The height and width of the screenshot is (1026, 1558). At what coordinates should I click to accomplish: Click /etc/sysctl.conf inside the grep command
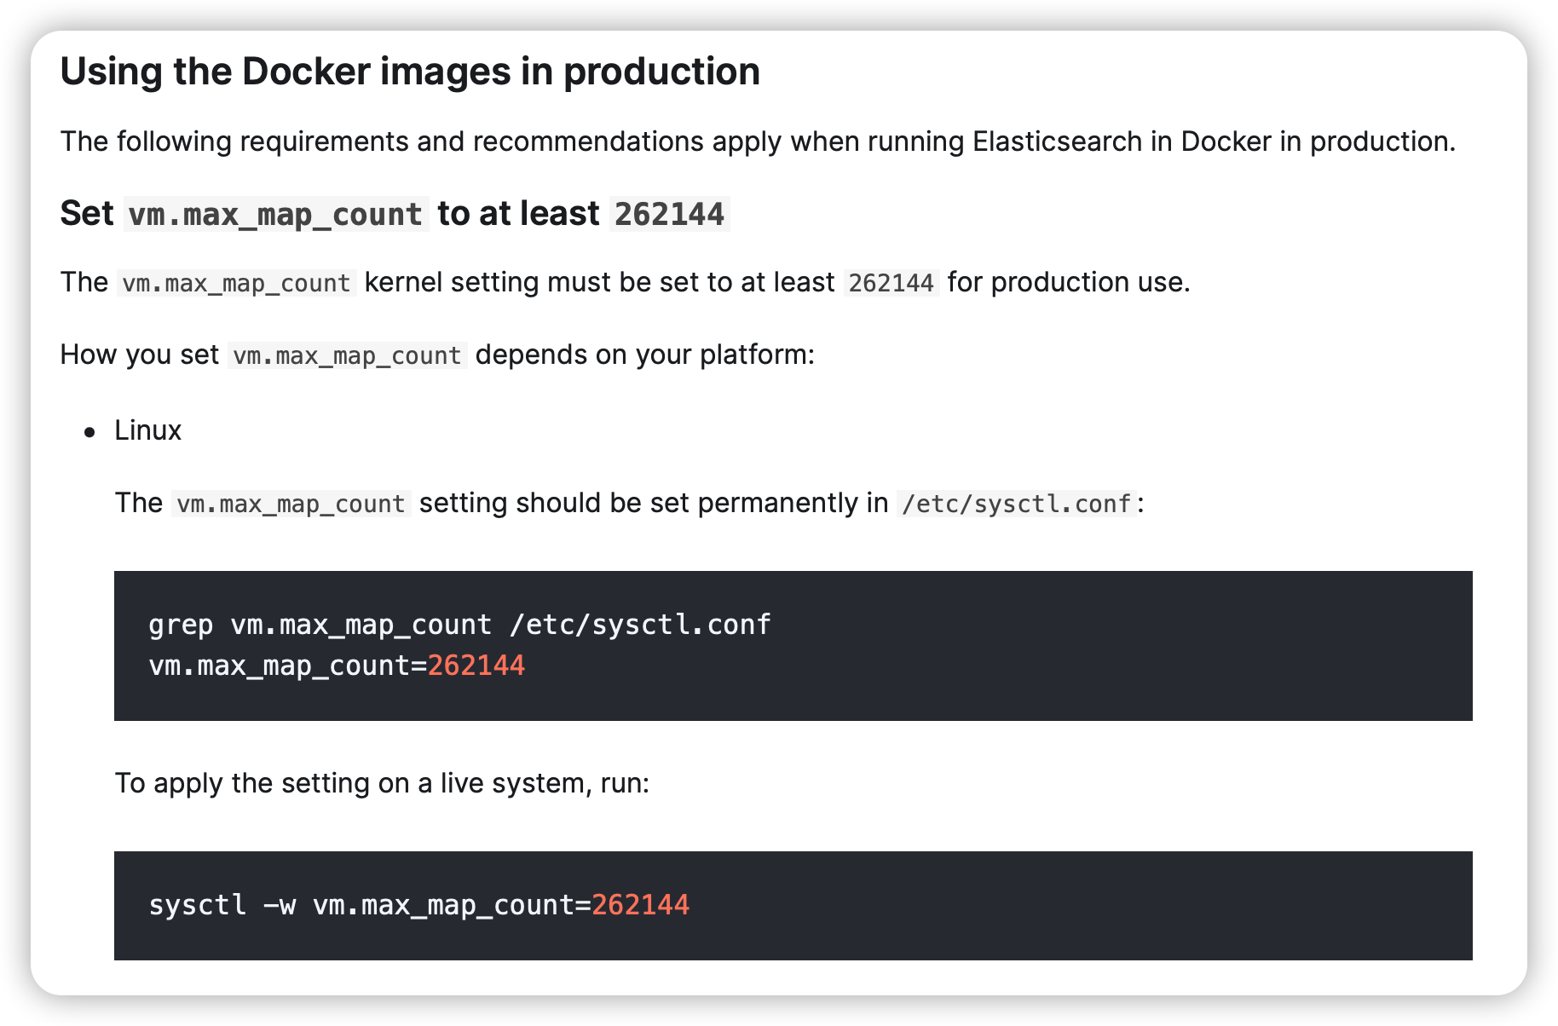pyautogui.click(x=639, y=625)
